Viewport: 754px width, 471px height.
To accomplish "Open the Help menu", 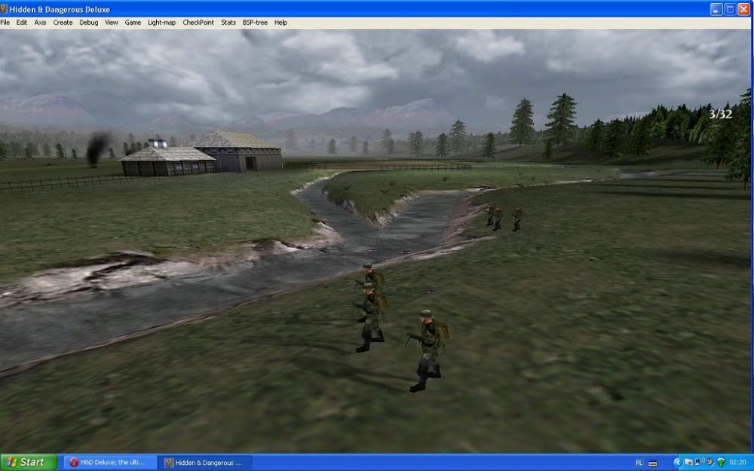I will click(x=280, y=23).
